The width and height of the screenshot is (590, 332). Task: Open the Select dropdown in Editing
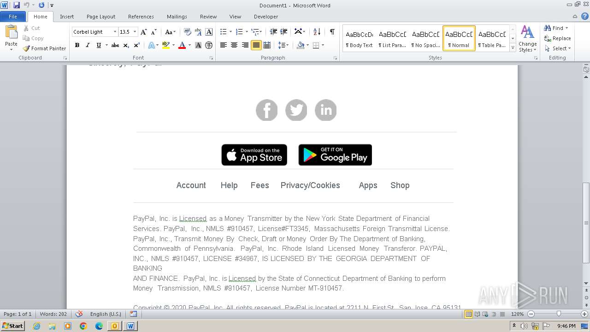click(x=558, y=48)
